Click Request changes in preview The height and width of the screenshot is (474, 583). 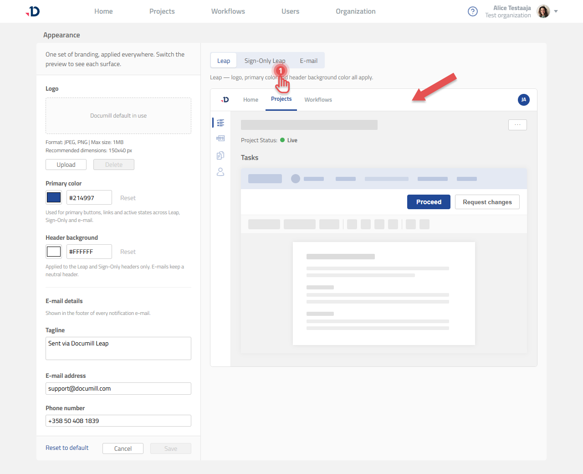[x=487, y=202]
